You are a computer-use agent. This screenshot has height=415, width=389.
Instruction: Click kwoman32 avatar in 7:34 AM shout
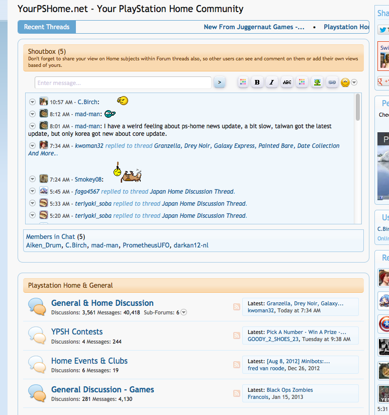point(44,145)
